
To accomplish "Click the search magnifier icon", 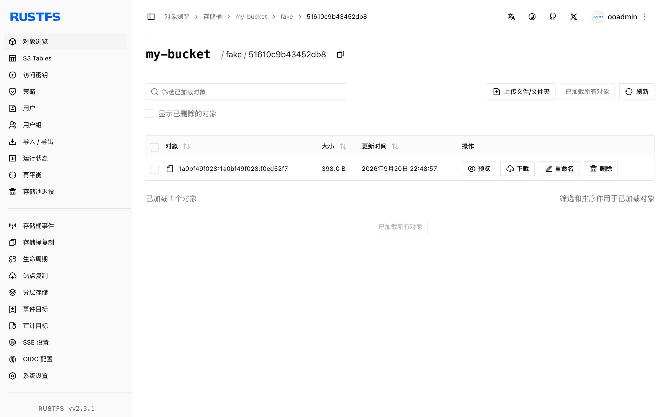I will tap(155, 92).
